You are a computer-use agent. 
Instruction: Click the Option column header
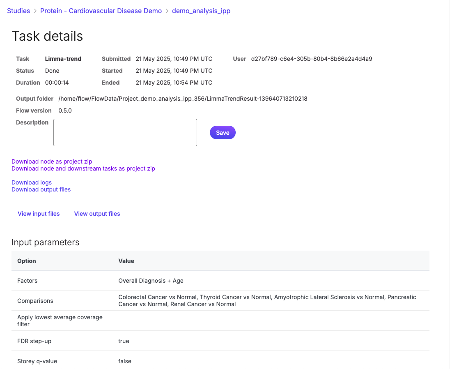(27, 261)
